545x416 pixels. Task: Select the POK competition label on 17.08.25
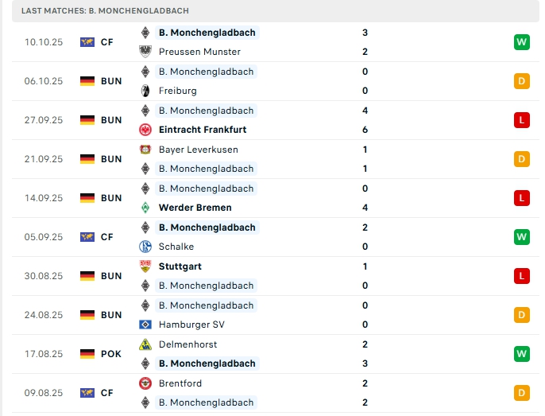pyautogui.click(x=111, y=354)
